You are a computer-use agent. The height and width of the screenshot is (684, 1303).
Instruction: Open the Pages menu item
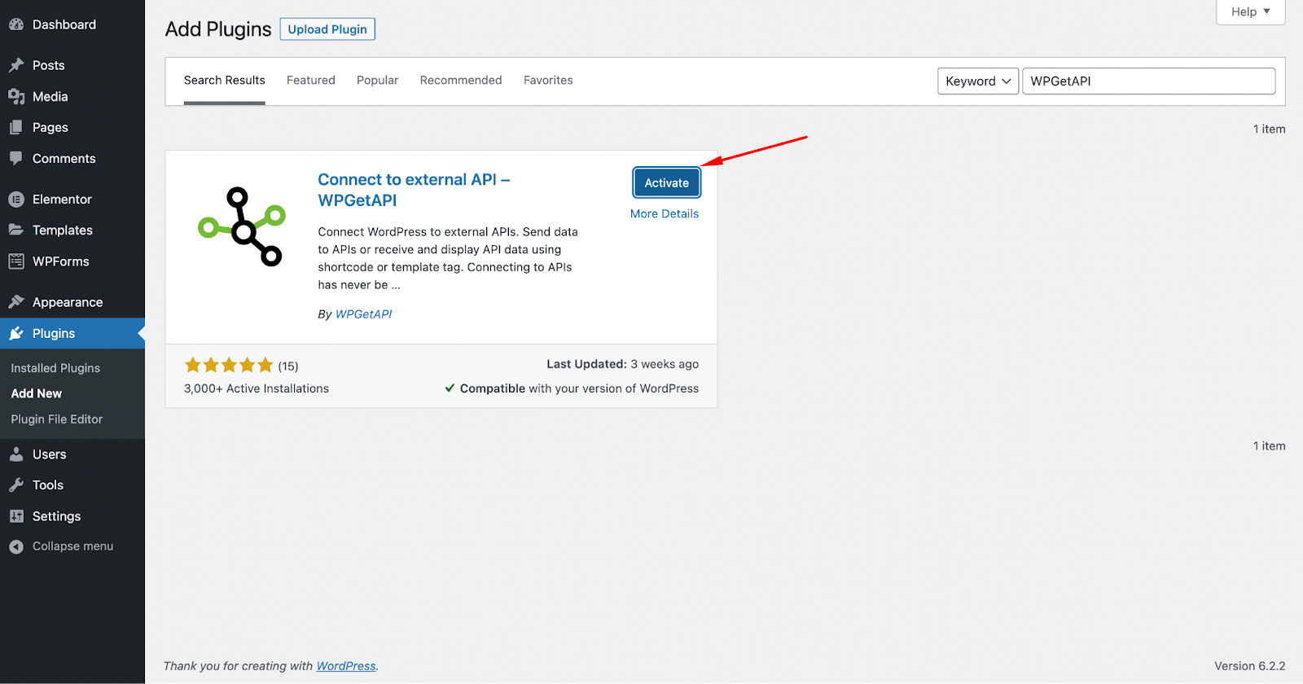tap(72, 127)
